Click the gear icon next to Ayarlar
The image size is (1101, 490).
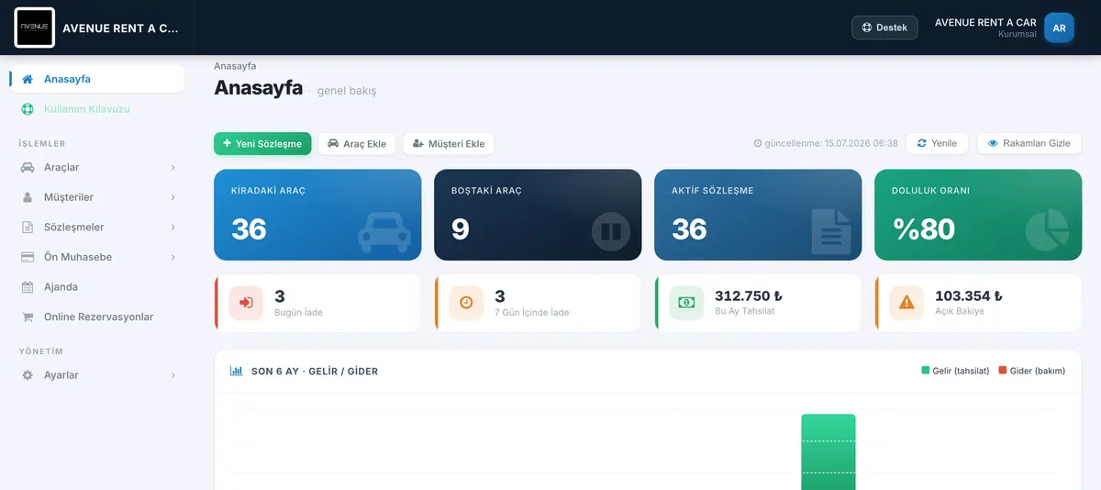coord(28,375)
